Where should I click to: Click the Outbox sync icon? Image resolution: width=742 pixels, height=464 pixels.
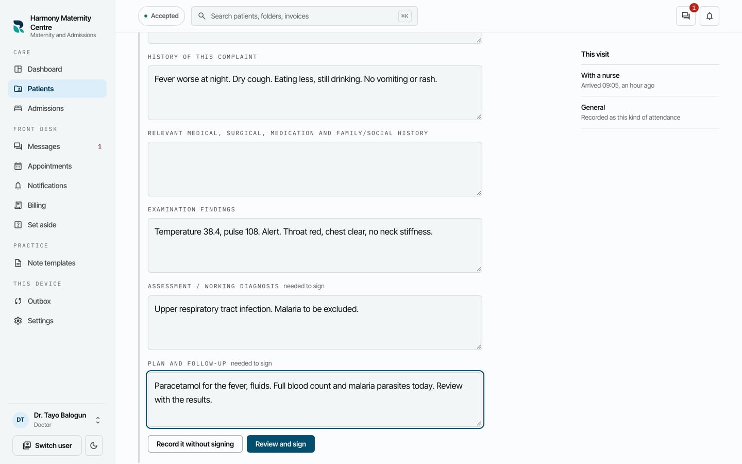[x=18, y=301]
